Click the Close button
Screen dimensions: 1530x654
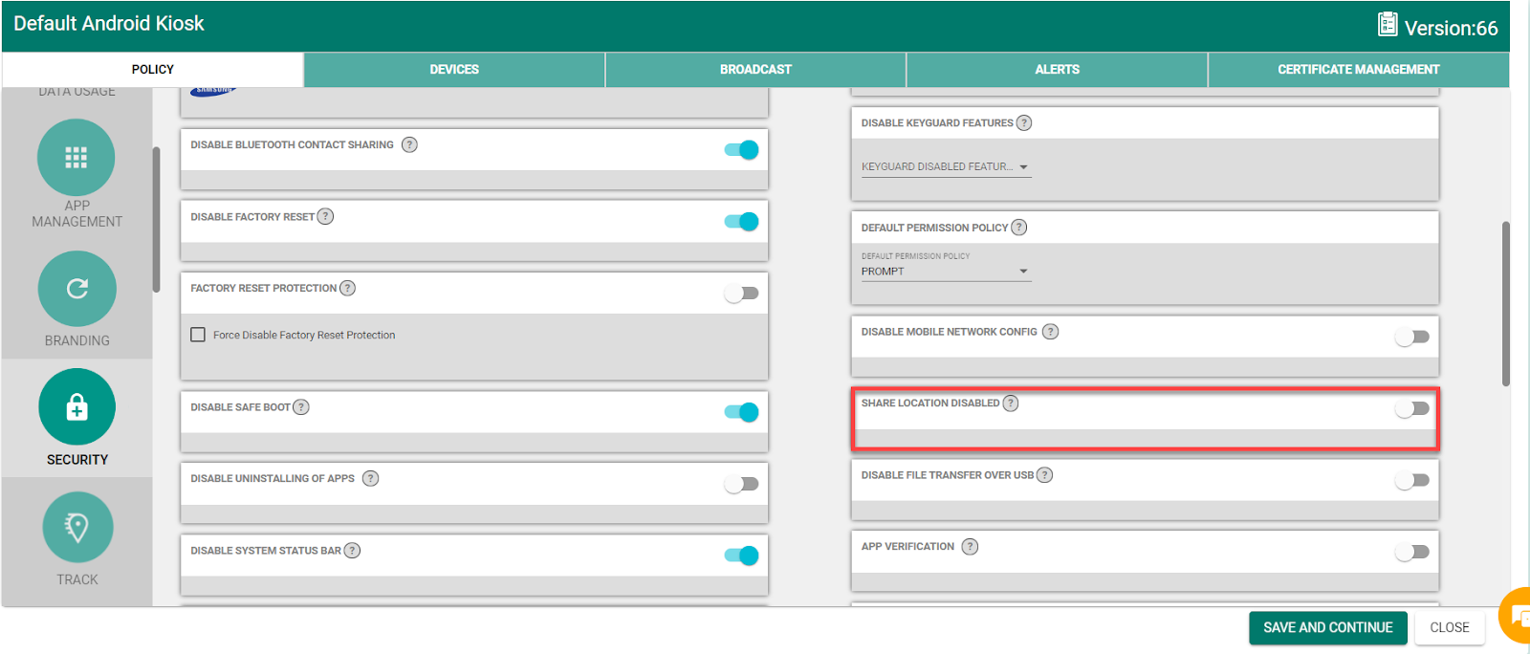click(x=1450, y=628)
